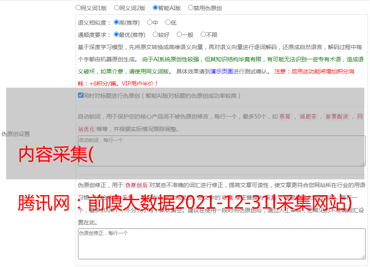Click the resize grip of 自动锁词 textarea

pos(363,164)
